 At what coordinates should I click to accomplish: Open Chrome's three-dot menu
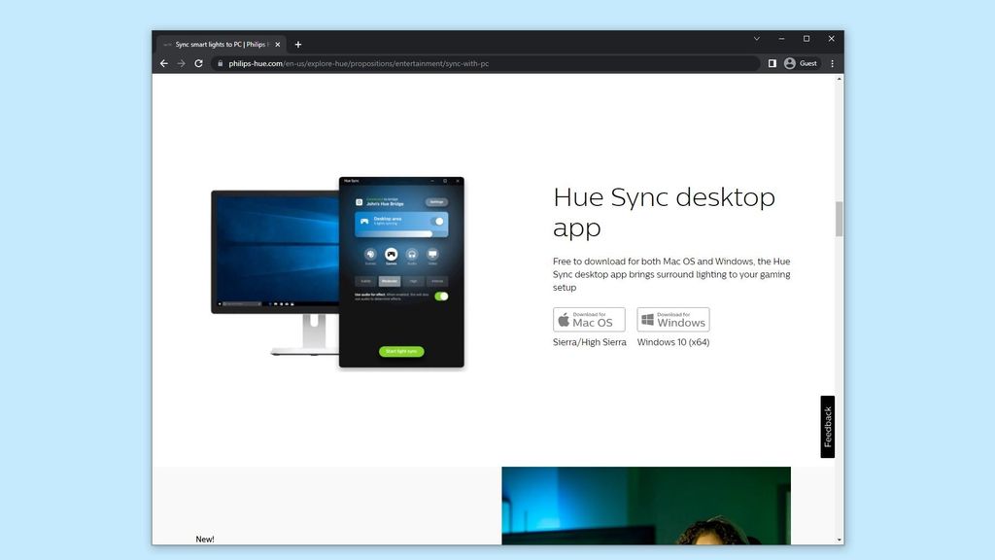coord(831,63)
